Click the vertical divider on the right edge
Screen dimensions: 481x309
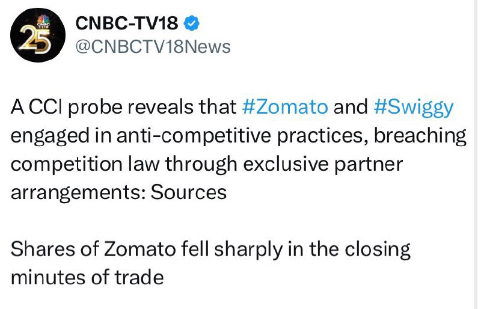click(475, 154)
